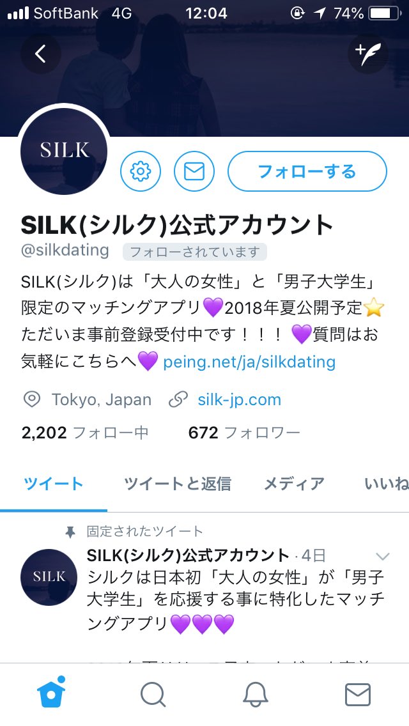Tap the direct message envelope icon on profile

[194, 171]
